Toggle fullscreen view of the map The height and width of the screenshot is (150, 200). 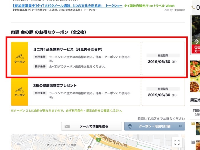point(177,142)
